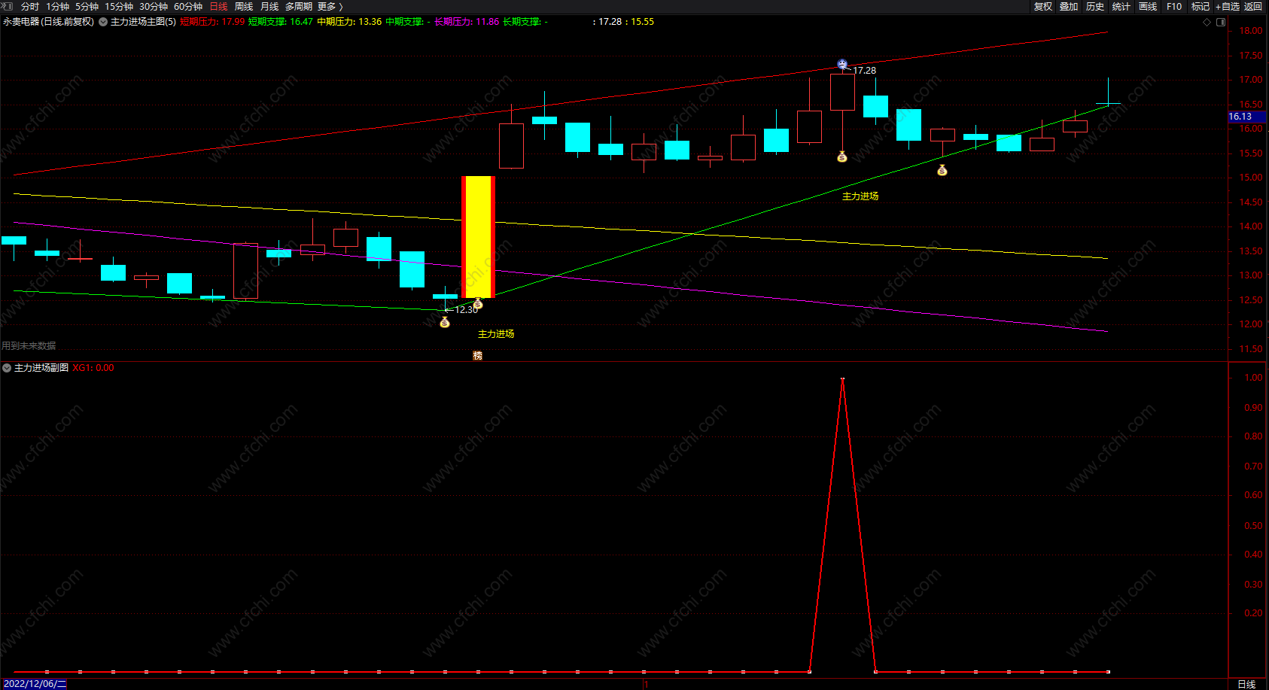
Task: Click the +自选 add to watchlist button
Action: coord(1227,6)
